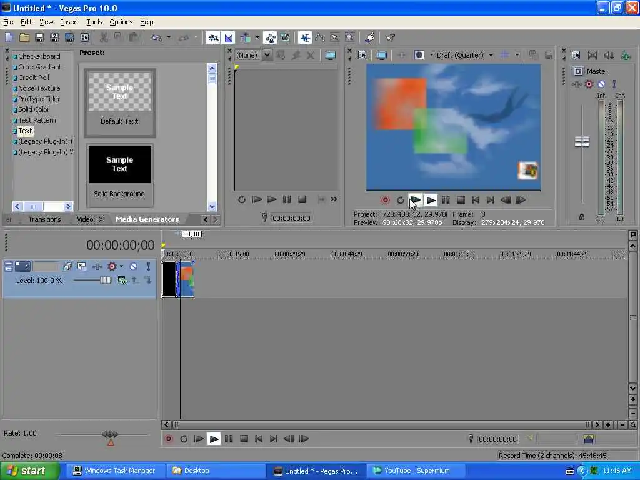Toggle Loop Playback under video preview
Viewport: 640px width, 480px height.
click(401, 200)
